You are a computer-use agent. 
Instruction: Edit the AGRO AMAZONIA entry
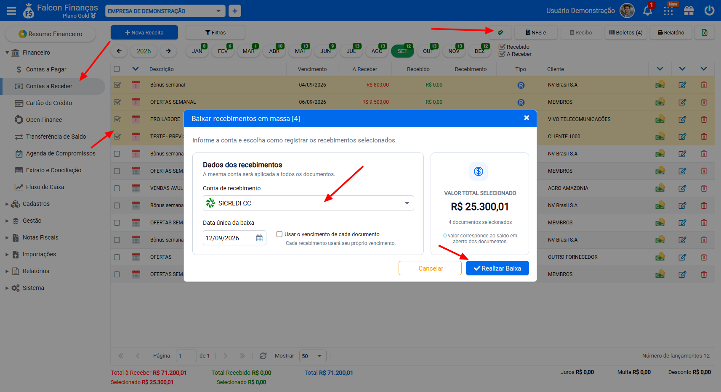[682, 188]
